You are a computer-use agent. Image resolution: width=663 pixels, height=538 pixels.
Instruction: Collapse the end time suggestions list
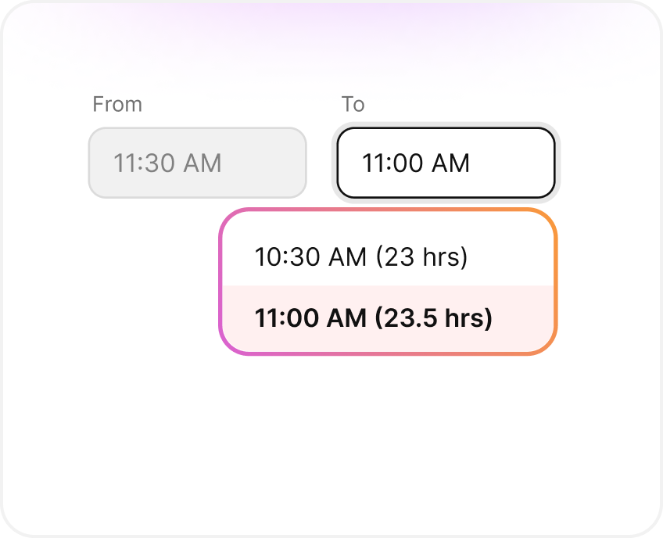click(x=446, y=163)
